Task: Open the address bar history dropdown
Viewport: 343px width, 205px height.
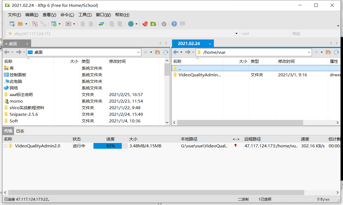Action: (x=236, y=34)
